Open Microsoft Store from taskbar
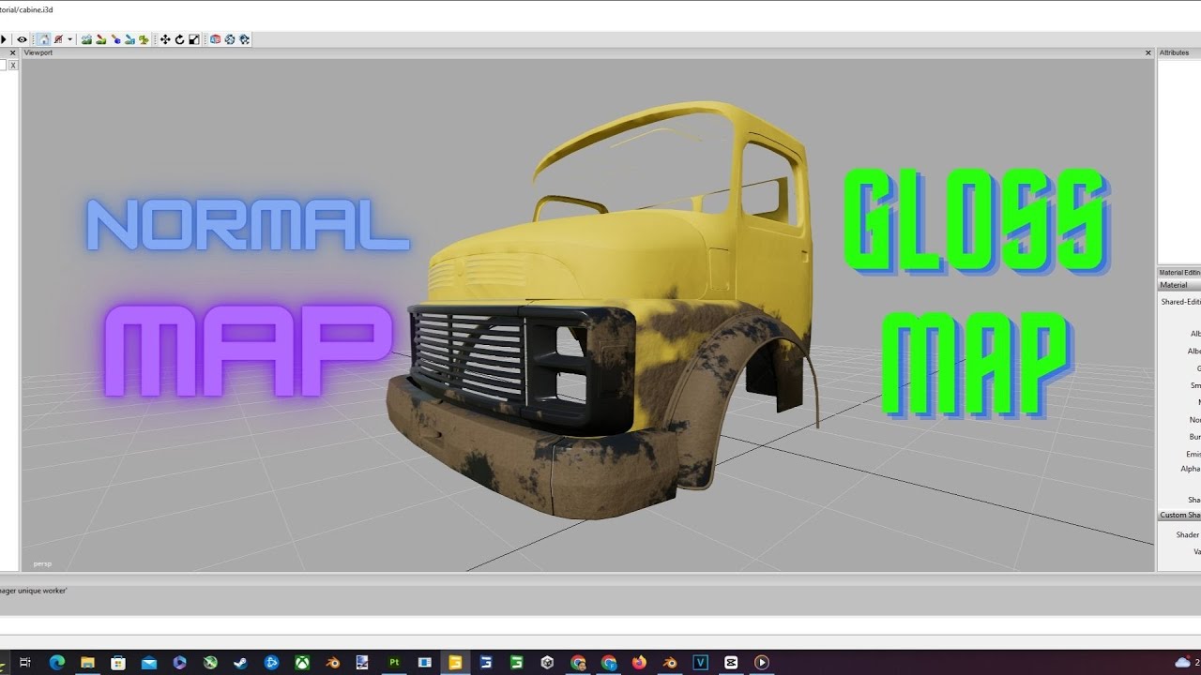This screenshot has height=675, width=1201. [118, 662]
